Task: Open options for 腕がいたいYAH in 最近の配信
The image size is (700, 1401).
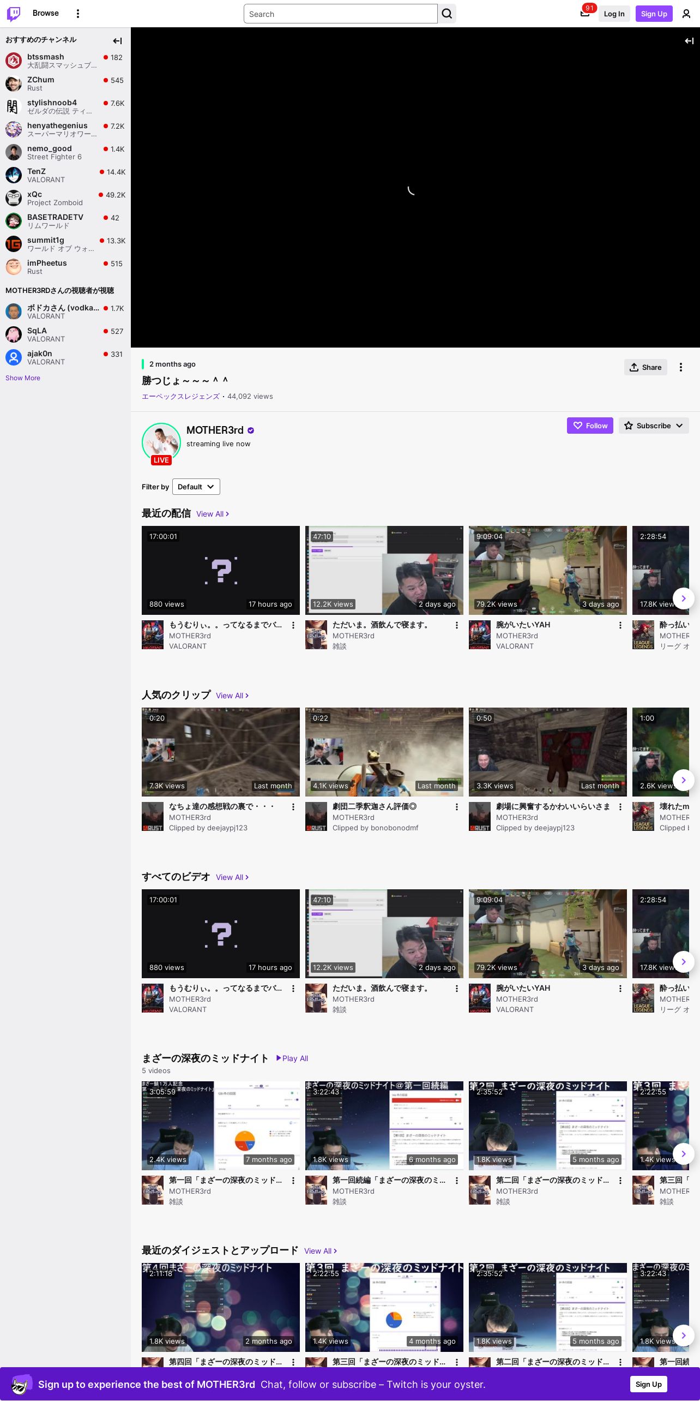Action: (620, 625)
